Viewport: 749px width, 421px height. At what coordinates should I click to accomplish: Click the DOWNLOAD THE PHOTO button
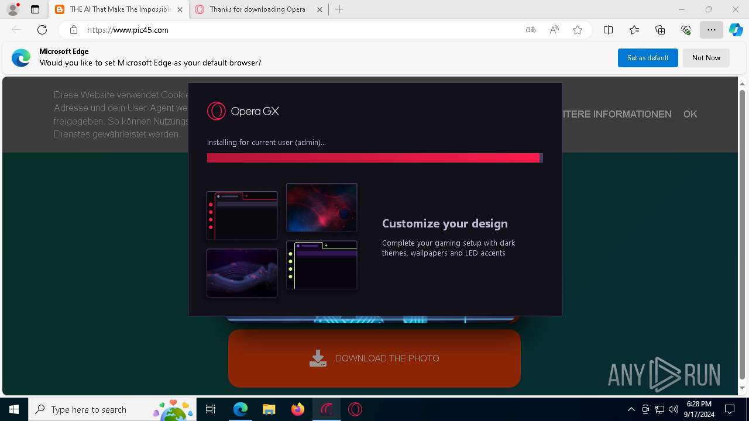click(374, 358)
